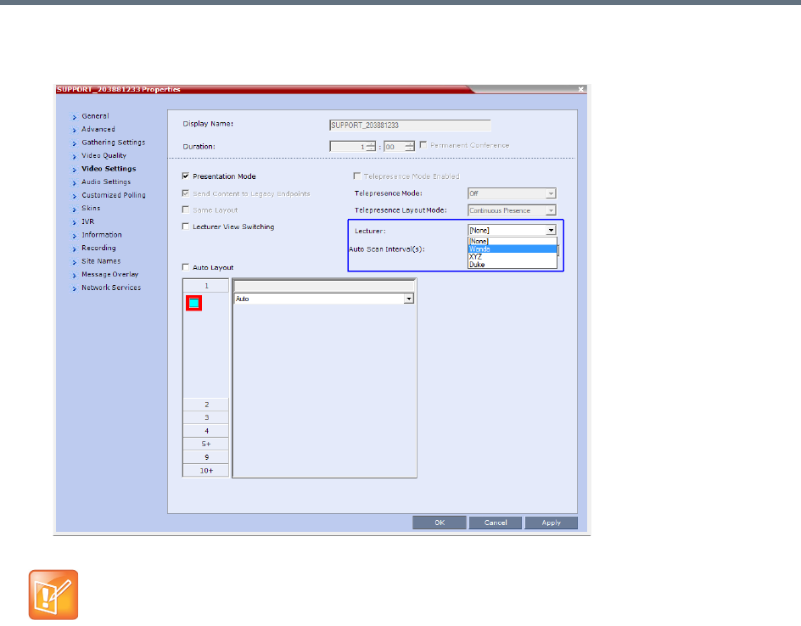Click the Duration minutes field

tap(395, 147)
